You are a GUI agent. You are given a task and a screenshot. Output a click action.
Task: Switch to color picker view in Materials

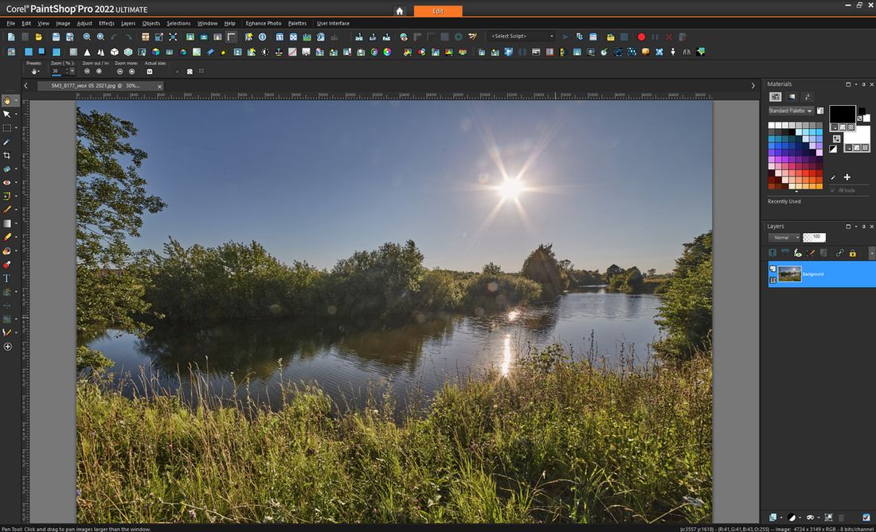(792, 97)
